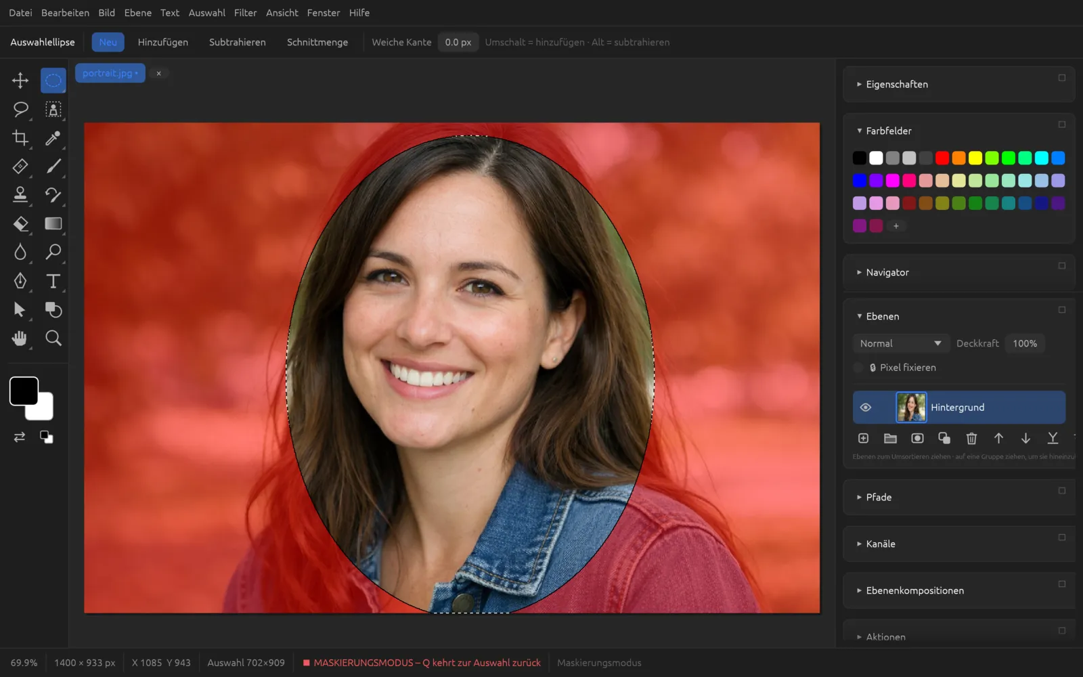Delete layer with trash icon
Image resolution: width=1083 pixels, height=677 pixels.
click(x=971, y=438)
